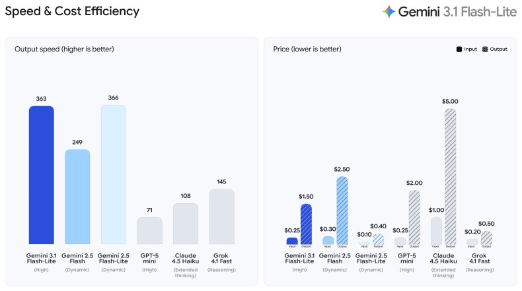Screen dimensions: 522x291
Task: Click the solid Input legend swatch
Action: click(459, 49)
